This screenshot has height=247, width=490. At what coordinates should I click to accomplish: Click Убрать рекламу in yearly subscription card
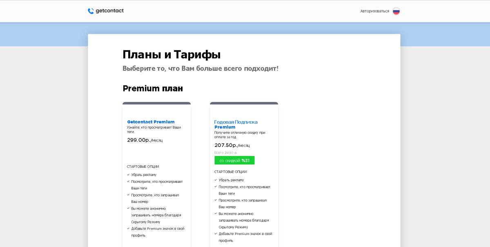coord(231,180)
